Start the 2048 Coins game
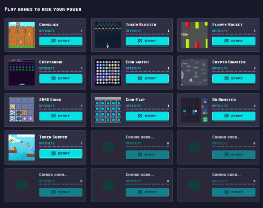 61,116
